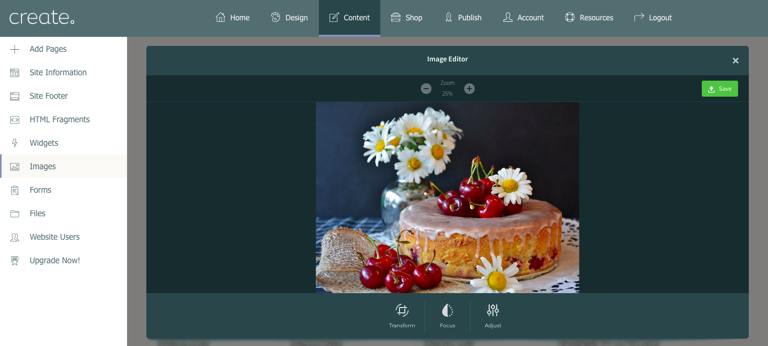Screen dimensions: 768x346
Task: Click the Zoom 25% readout
Action: point(448,89)
